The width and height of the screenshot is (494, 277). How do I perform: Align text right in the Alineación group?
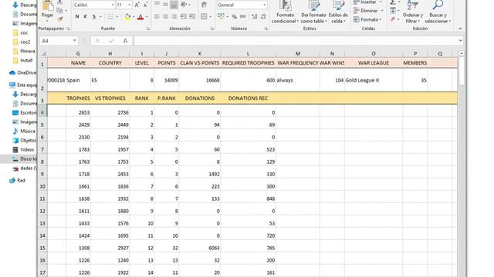[174, 17]
